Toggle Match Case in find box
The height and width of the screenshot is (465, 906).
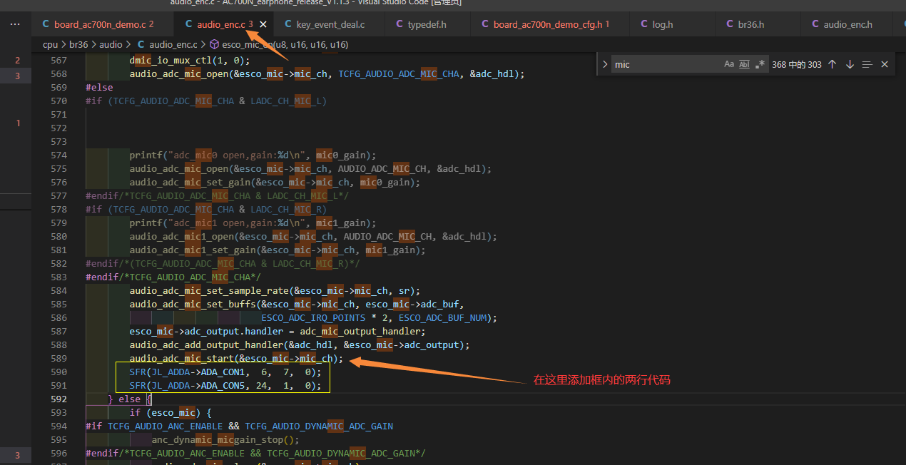(x=729, y=64)
